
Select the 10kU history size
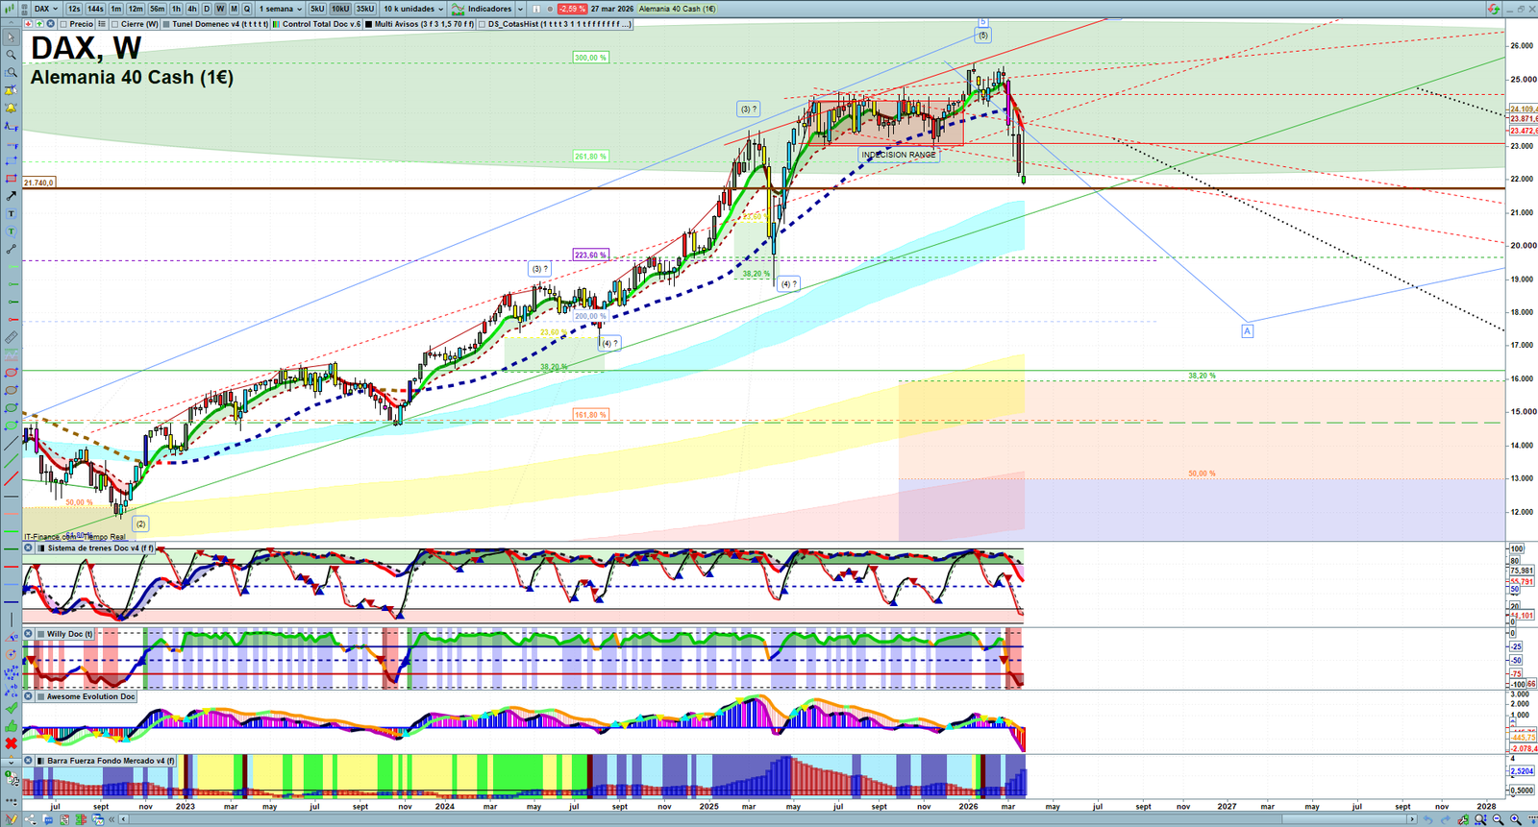[340, 9]
